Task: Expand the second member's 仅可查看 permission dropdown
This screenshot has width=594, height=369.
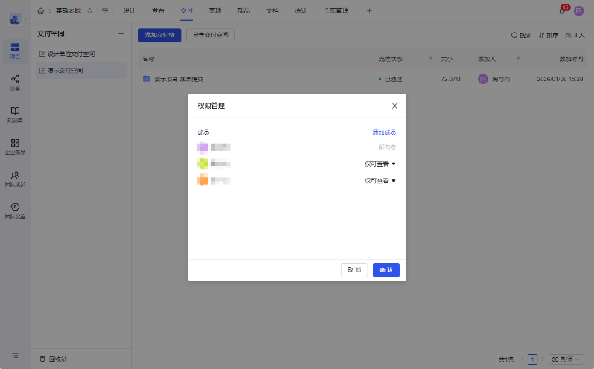Action: [x=380, y=164]
